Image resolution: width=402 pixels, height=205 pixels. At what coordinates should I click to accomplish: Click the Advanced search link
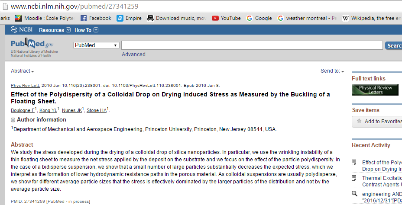click(x=133, y=54)
